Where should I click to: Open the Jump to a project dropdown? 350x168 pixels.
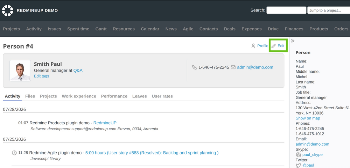pyautogui.click(x=329, y=10)
